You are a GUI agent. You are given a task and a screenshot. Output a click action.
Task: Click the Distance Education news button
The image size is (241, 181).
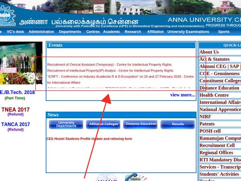pos(140,124)
